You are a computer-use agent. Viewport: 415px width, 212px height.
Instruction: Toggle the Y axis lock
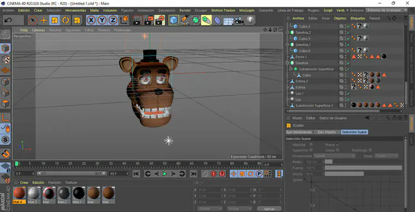click(102, 20)
